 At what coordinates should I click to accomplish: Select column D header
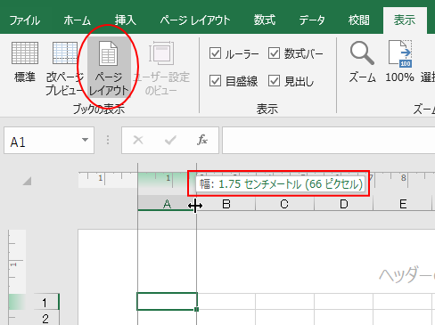click(x=344, y=204)
